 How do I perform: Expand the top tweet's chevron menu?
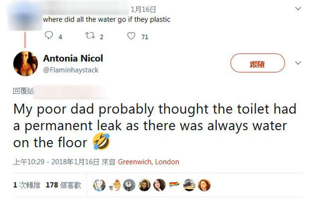point(299,8)
